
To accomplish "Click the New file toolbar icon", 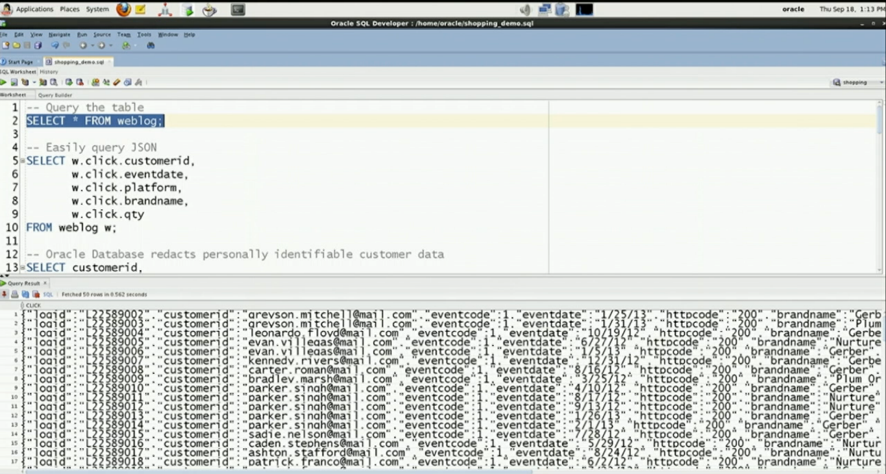I will coord(5,45).
